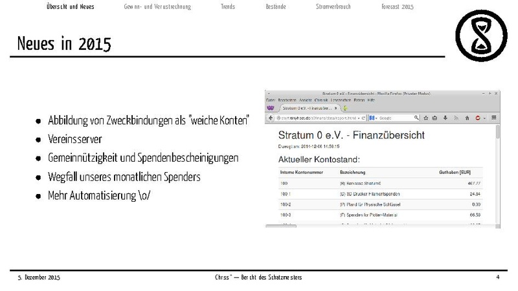
Task: Click the Bezeichnung column header
Action: pos(352,172)
